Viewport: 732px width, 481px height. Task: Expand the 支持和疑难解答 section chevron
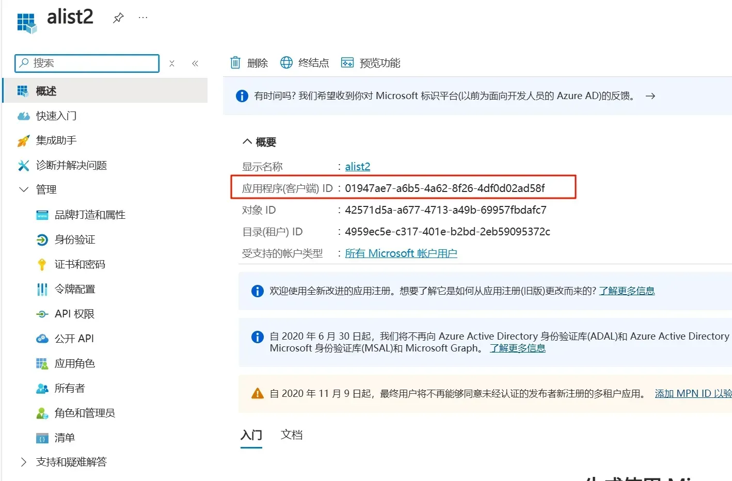(23, 462)
